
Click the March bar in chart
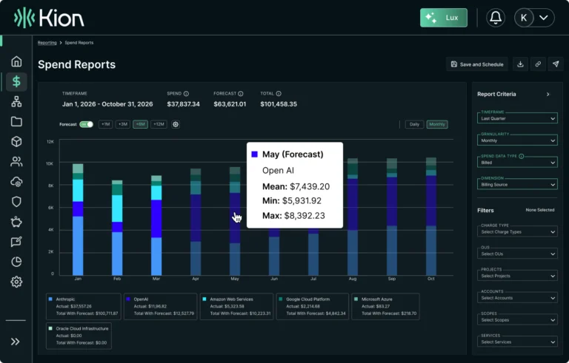[x=156, y=225]
